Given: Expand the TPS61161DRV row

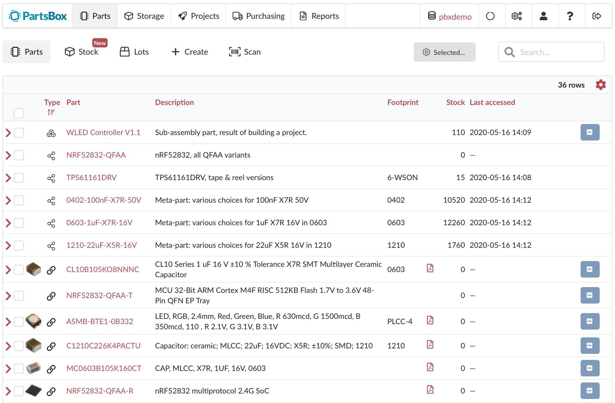Looking at the screenshot, I should point(9,177).
